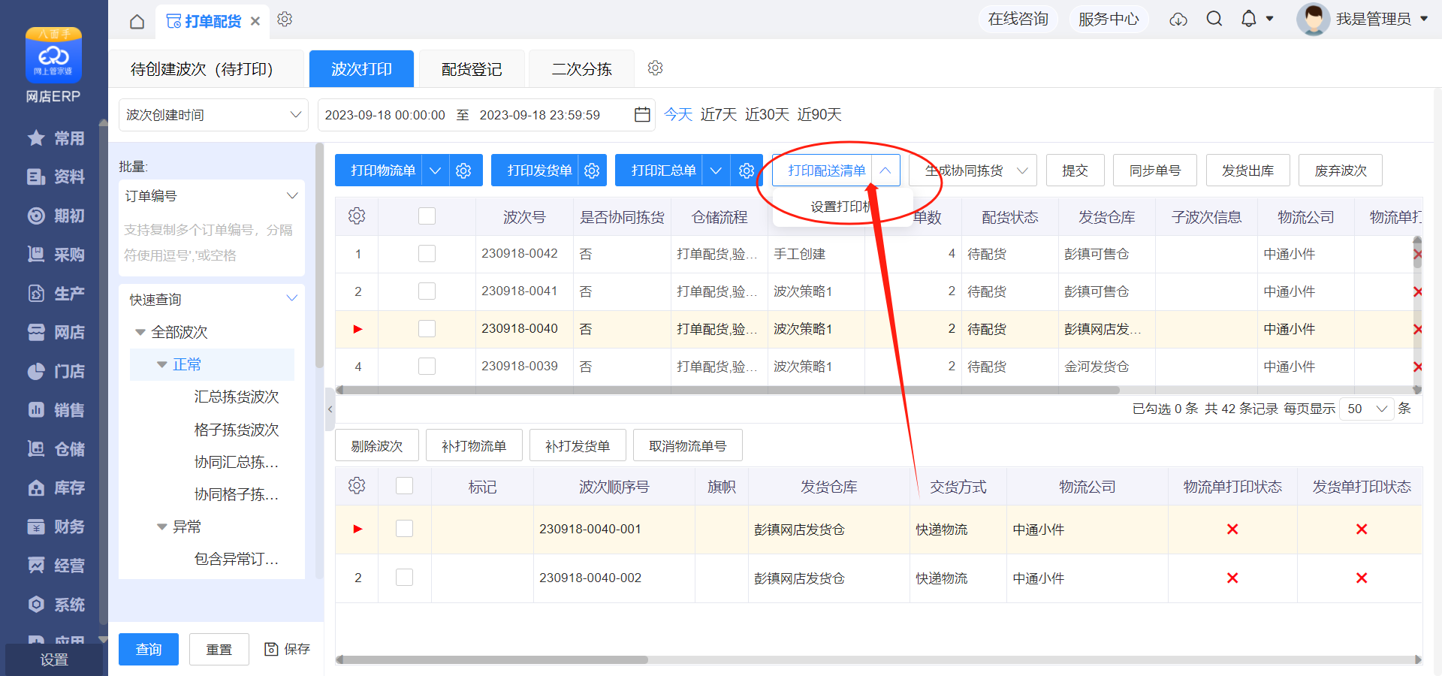Open 门店 sidebar section
Image resolution: width=1442 pixels, height=676 pixels.
pyautogui.click(x=56, y=372)
